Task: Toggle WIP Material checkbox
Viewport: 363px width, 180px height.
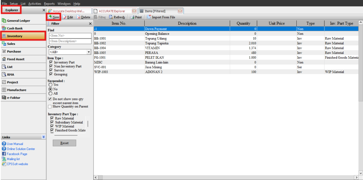Action: click(52, 126)
